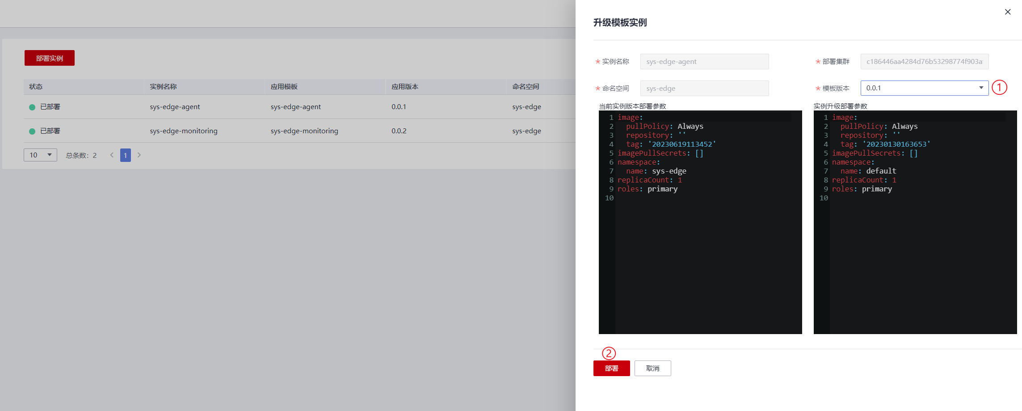Viewport: 1022px width, 411px height.
Task: Click application version 0.0.2 in the table
Action: [399, 131]
